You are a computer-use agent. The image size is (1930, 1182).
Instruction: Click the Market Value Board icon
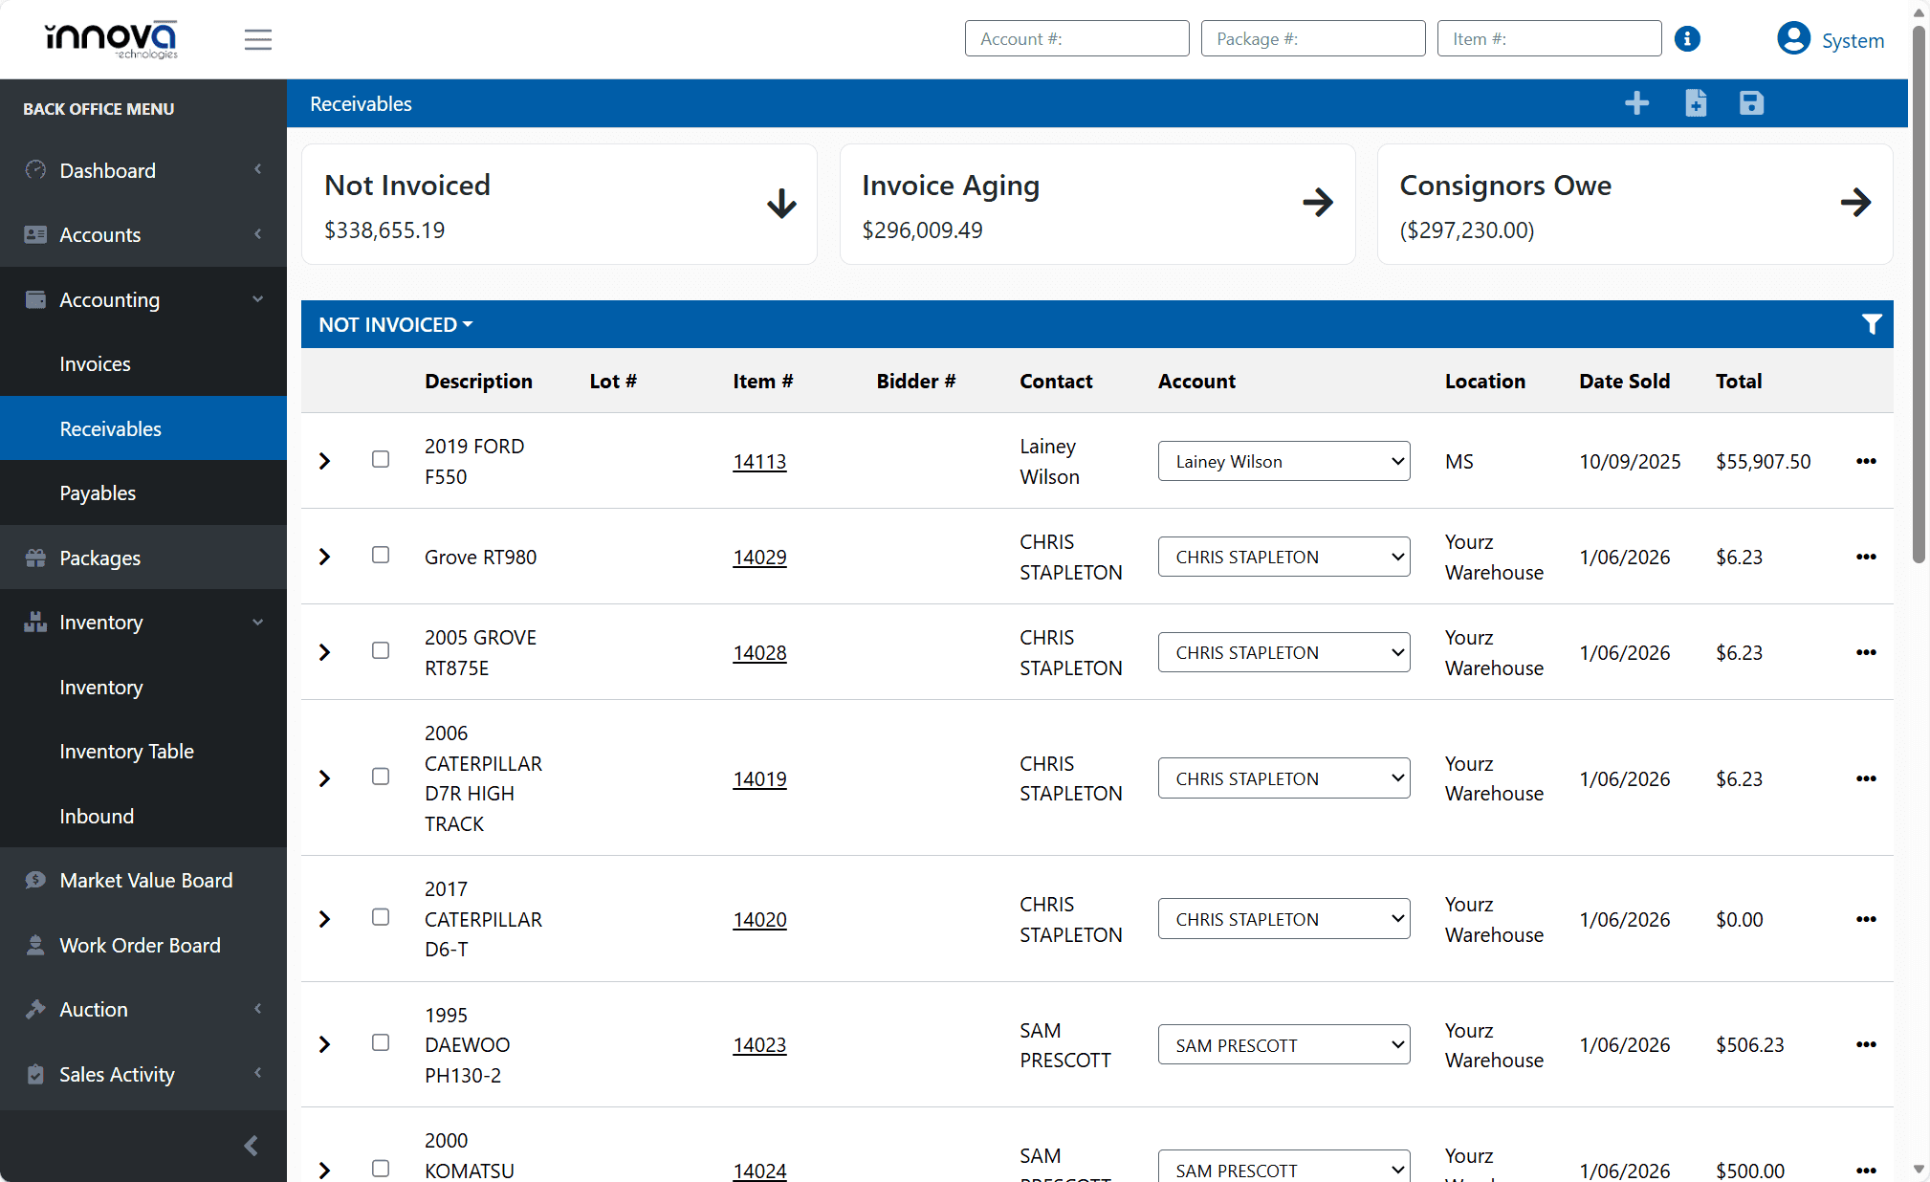click(35, 880)
